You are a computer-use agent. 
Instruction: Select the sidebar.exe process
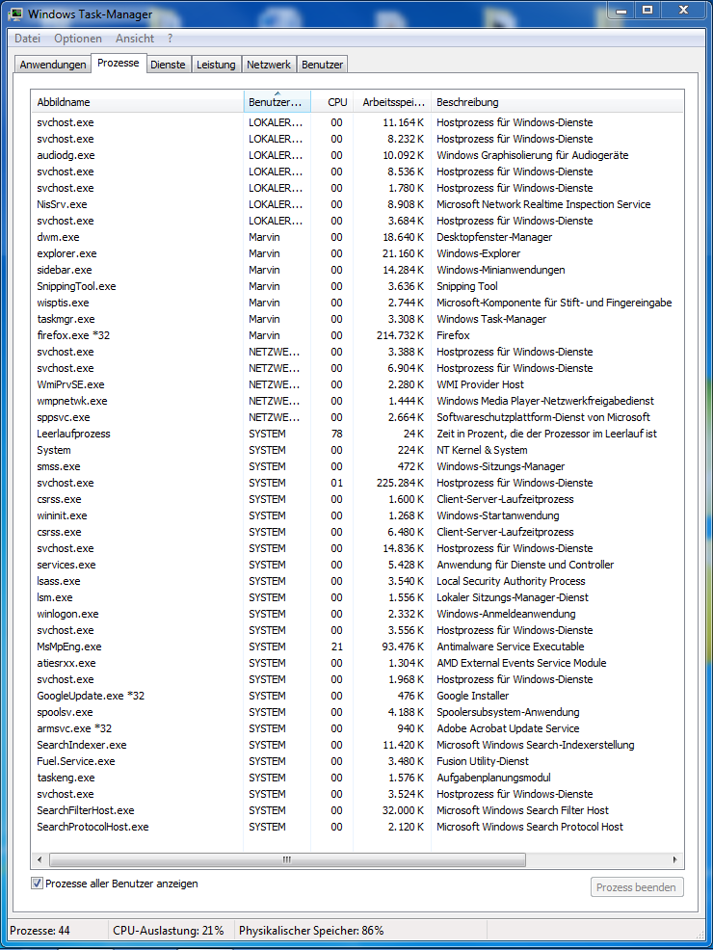tap(357, 270)
